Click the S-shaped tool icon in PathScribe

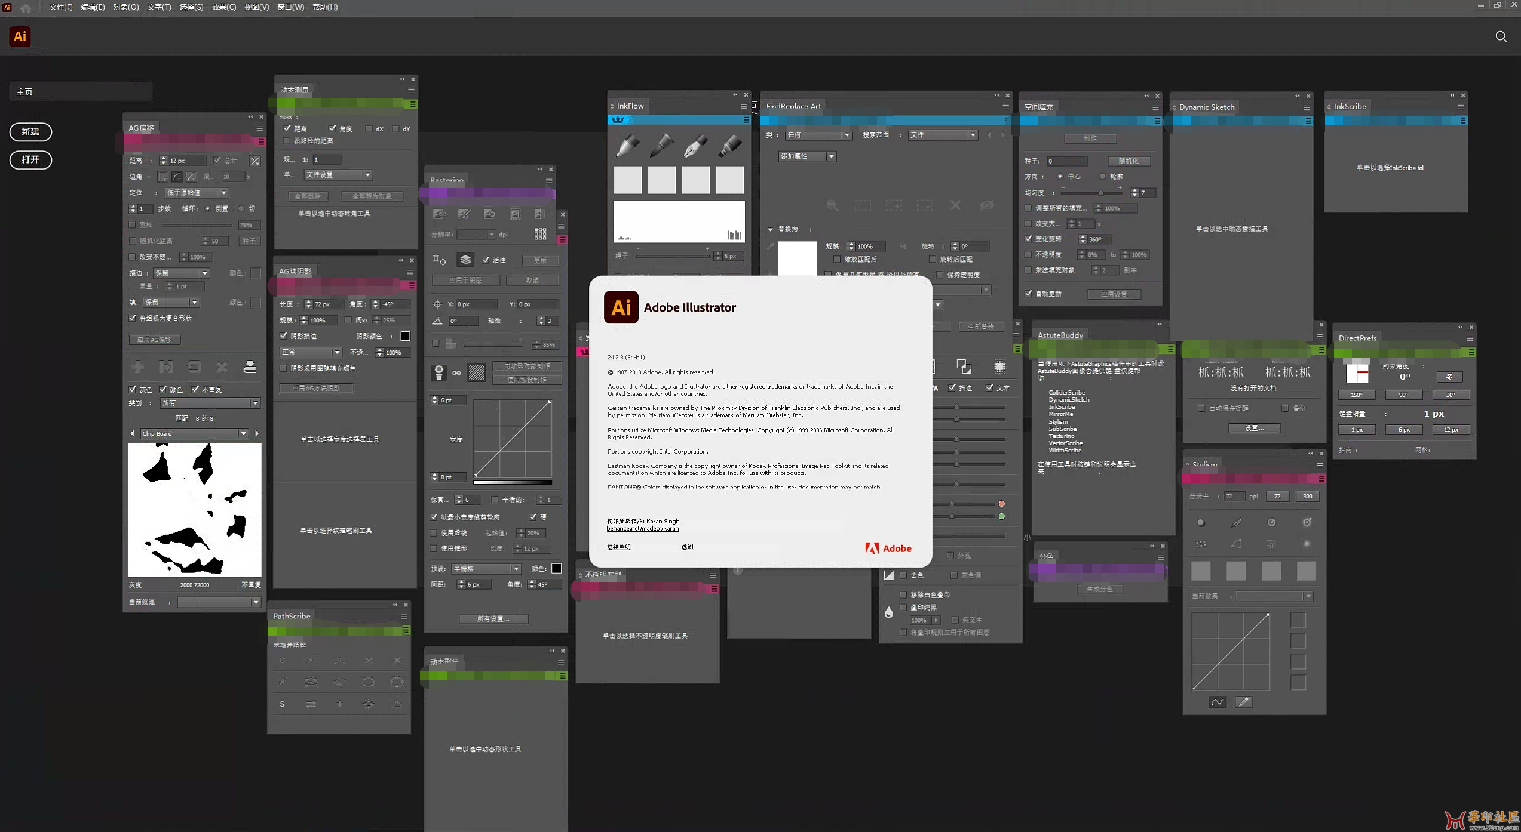(x=282, y=704)
